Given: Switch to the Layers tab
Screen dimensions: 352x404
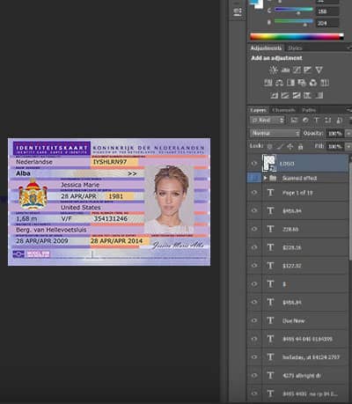Looking at the screenshot, I should click(x=259, y=110).
